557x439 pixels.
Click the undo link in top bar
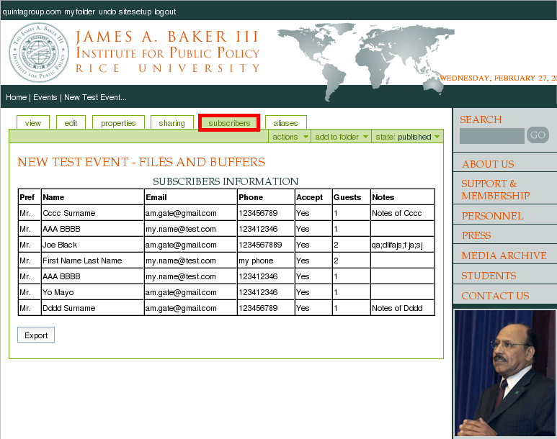pos(107,12)
